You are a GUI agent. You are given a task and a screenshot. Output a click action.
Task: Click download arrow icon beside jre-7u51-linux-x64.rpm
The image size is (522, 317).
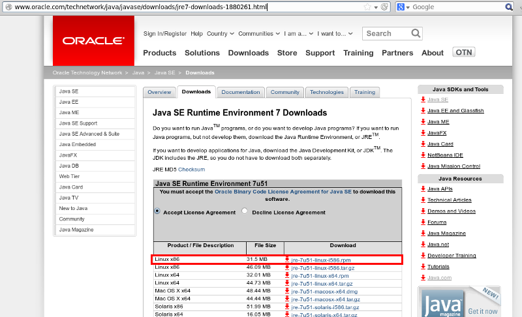click(x=287, y=275)
